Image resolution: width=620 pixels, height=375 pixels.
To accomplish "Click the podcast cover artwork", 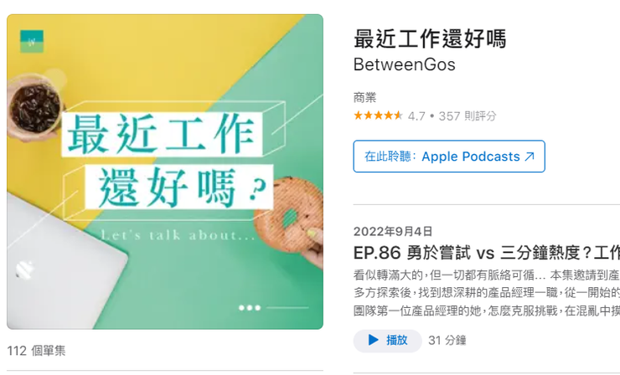I will click(x=165, y=172).
